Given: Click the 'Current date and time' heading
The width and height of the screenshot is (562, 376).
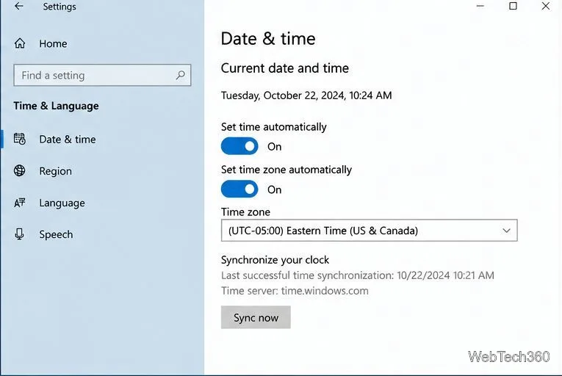Looking at the screenshot, I should 285,68.
